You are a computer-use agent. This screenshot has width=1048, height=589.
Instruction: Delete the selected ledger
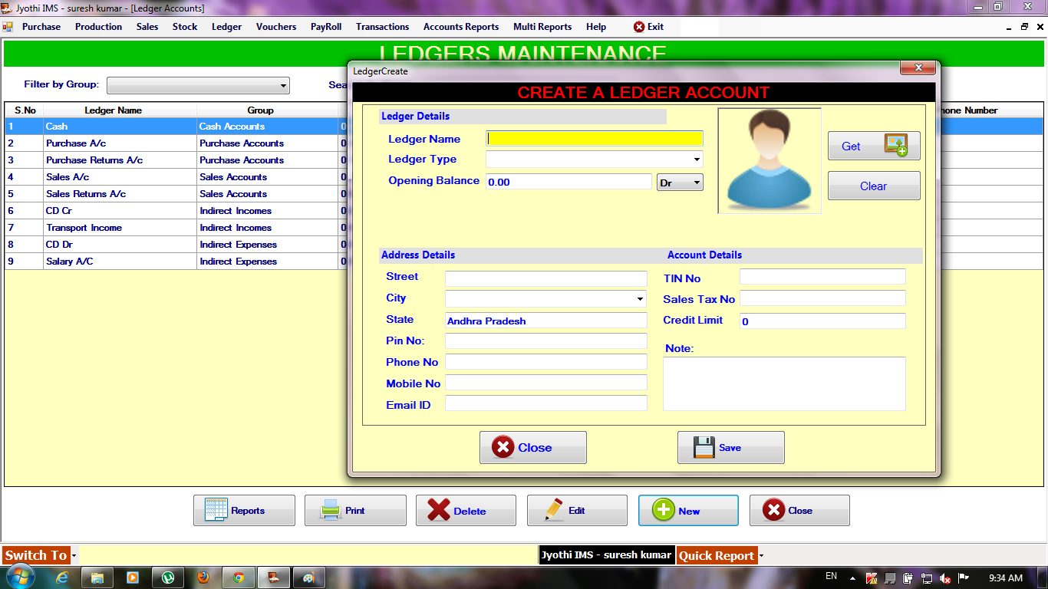click(466, 509)
